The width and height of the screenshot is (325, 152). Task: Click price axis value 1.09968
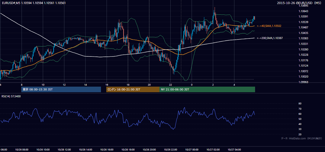point(303,82)
